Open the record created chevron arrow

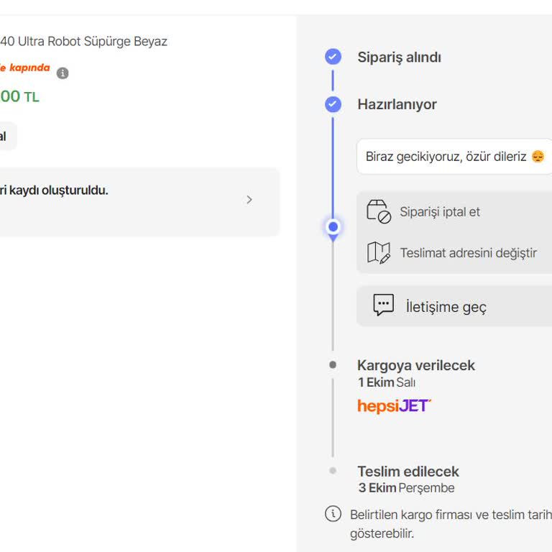249,200
